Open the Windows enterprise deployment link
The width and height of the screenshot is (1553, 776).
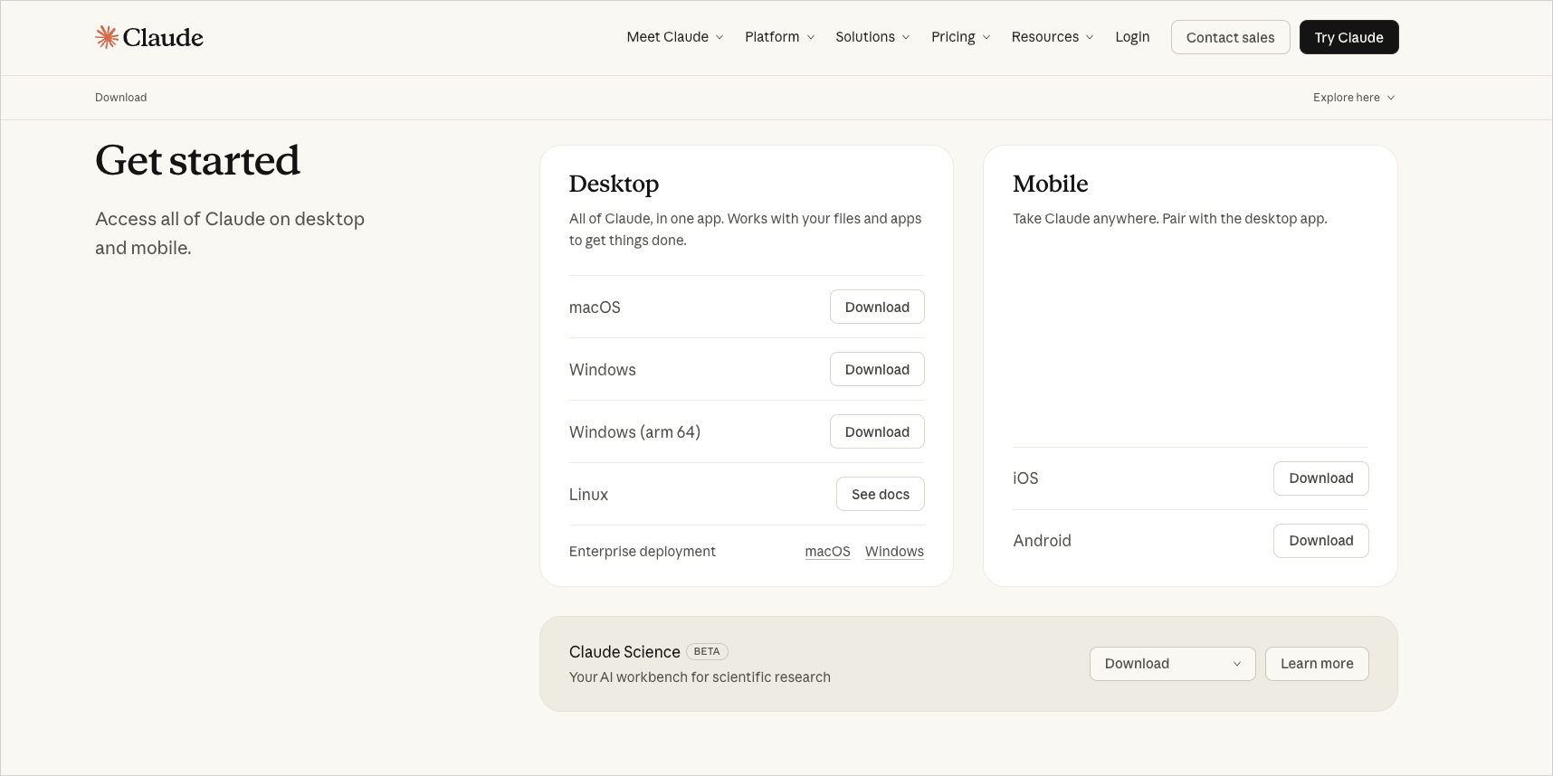point(894,552)
